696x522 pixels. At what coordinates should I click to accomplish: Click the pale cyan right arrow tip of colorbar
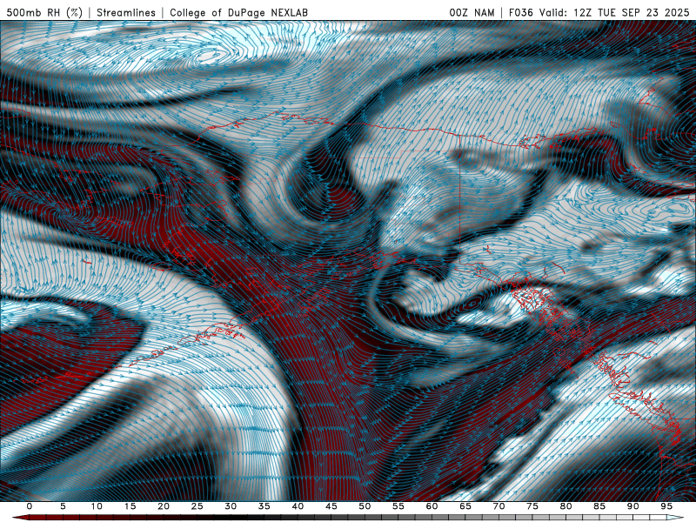coord(675,518)
